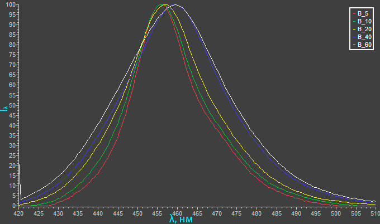The height and width of the screenshot is (224, 380).
Task: Select the B_10 series in legend
Action: (x=364, y=20)
